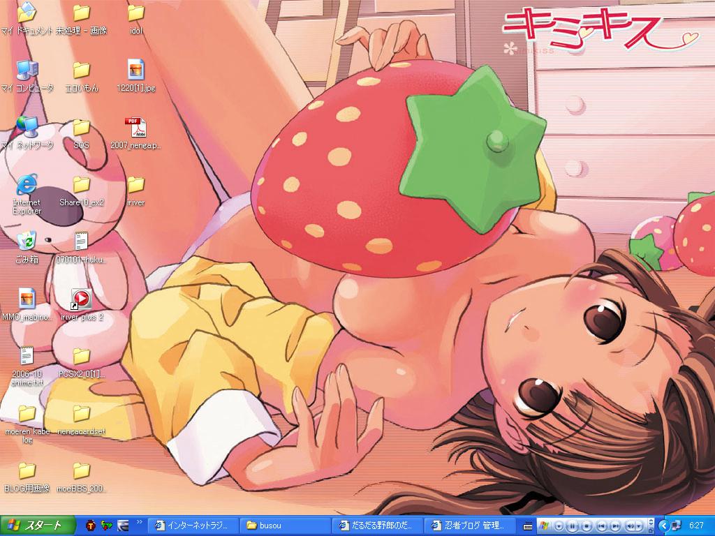This screenshot has width=715, height=536.
Task: Open the media player quick access dropdown
Action: [559, 526]
